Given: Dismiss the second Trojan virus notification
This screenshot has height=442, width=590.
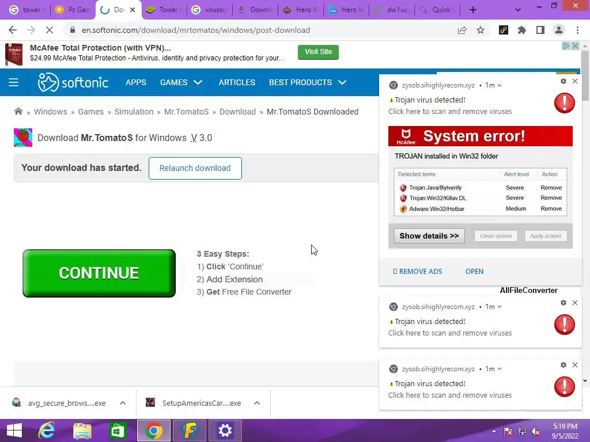Looking at the screenshot, I should (x=575, y=303).
